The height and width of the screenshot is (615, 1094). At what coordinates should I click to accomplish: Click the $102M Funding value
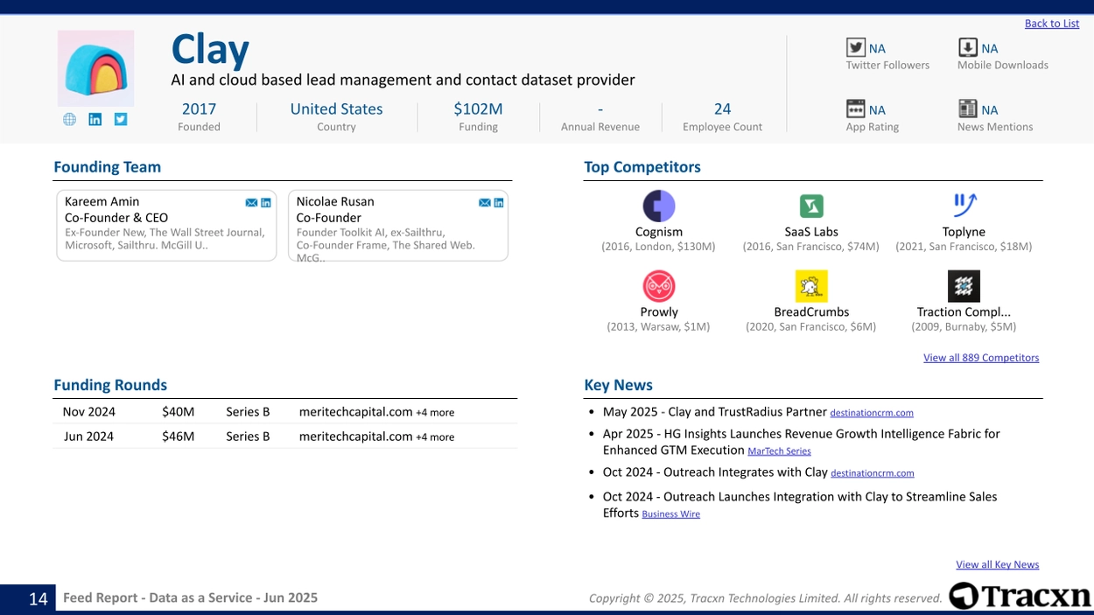pyautogui.click(x=478, y=109)
